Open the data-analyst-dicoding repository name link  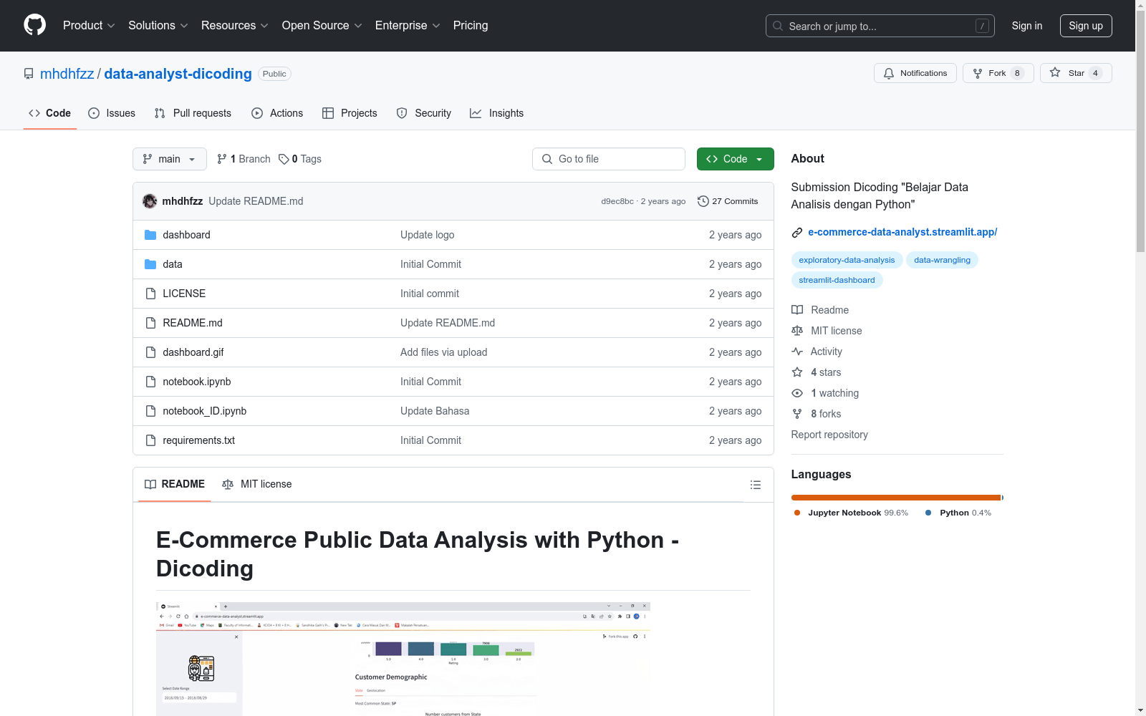[x=178, y=74]
